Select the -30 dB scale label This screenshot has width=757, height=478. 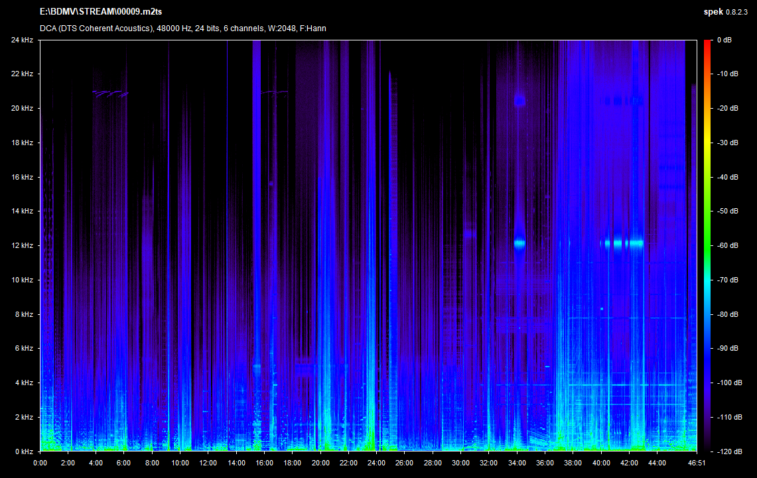click(x=726, y=143)
